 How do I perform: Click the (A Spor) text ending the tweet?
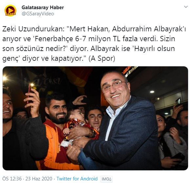point(102,59)
